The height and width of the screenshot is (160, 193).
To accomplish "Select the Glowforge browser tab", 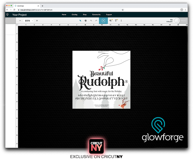I will coord(26,6).
